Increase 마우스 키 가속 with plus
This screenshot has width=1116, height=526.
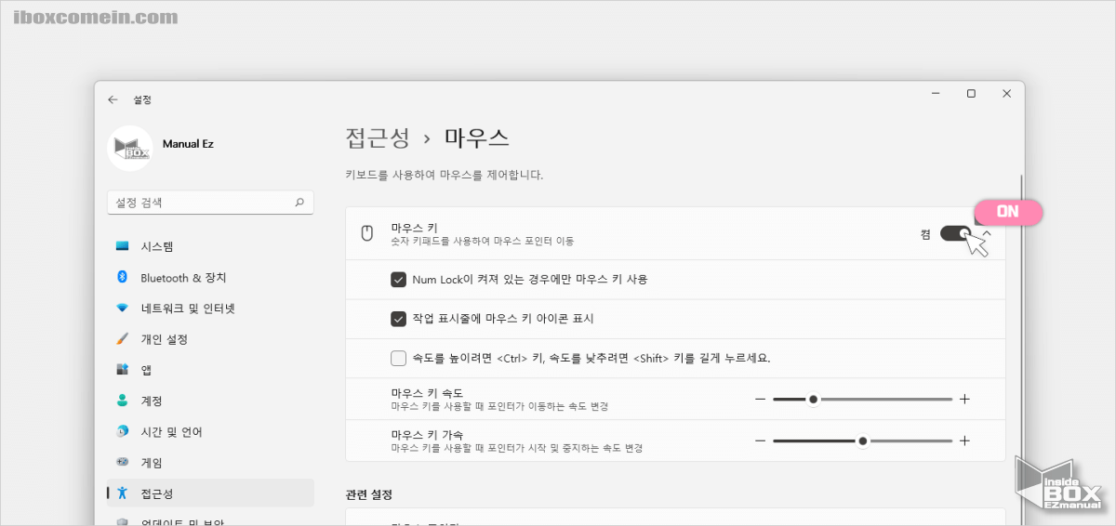tap(964, 441)
